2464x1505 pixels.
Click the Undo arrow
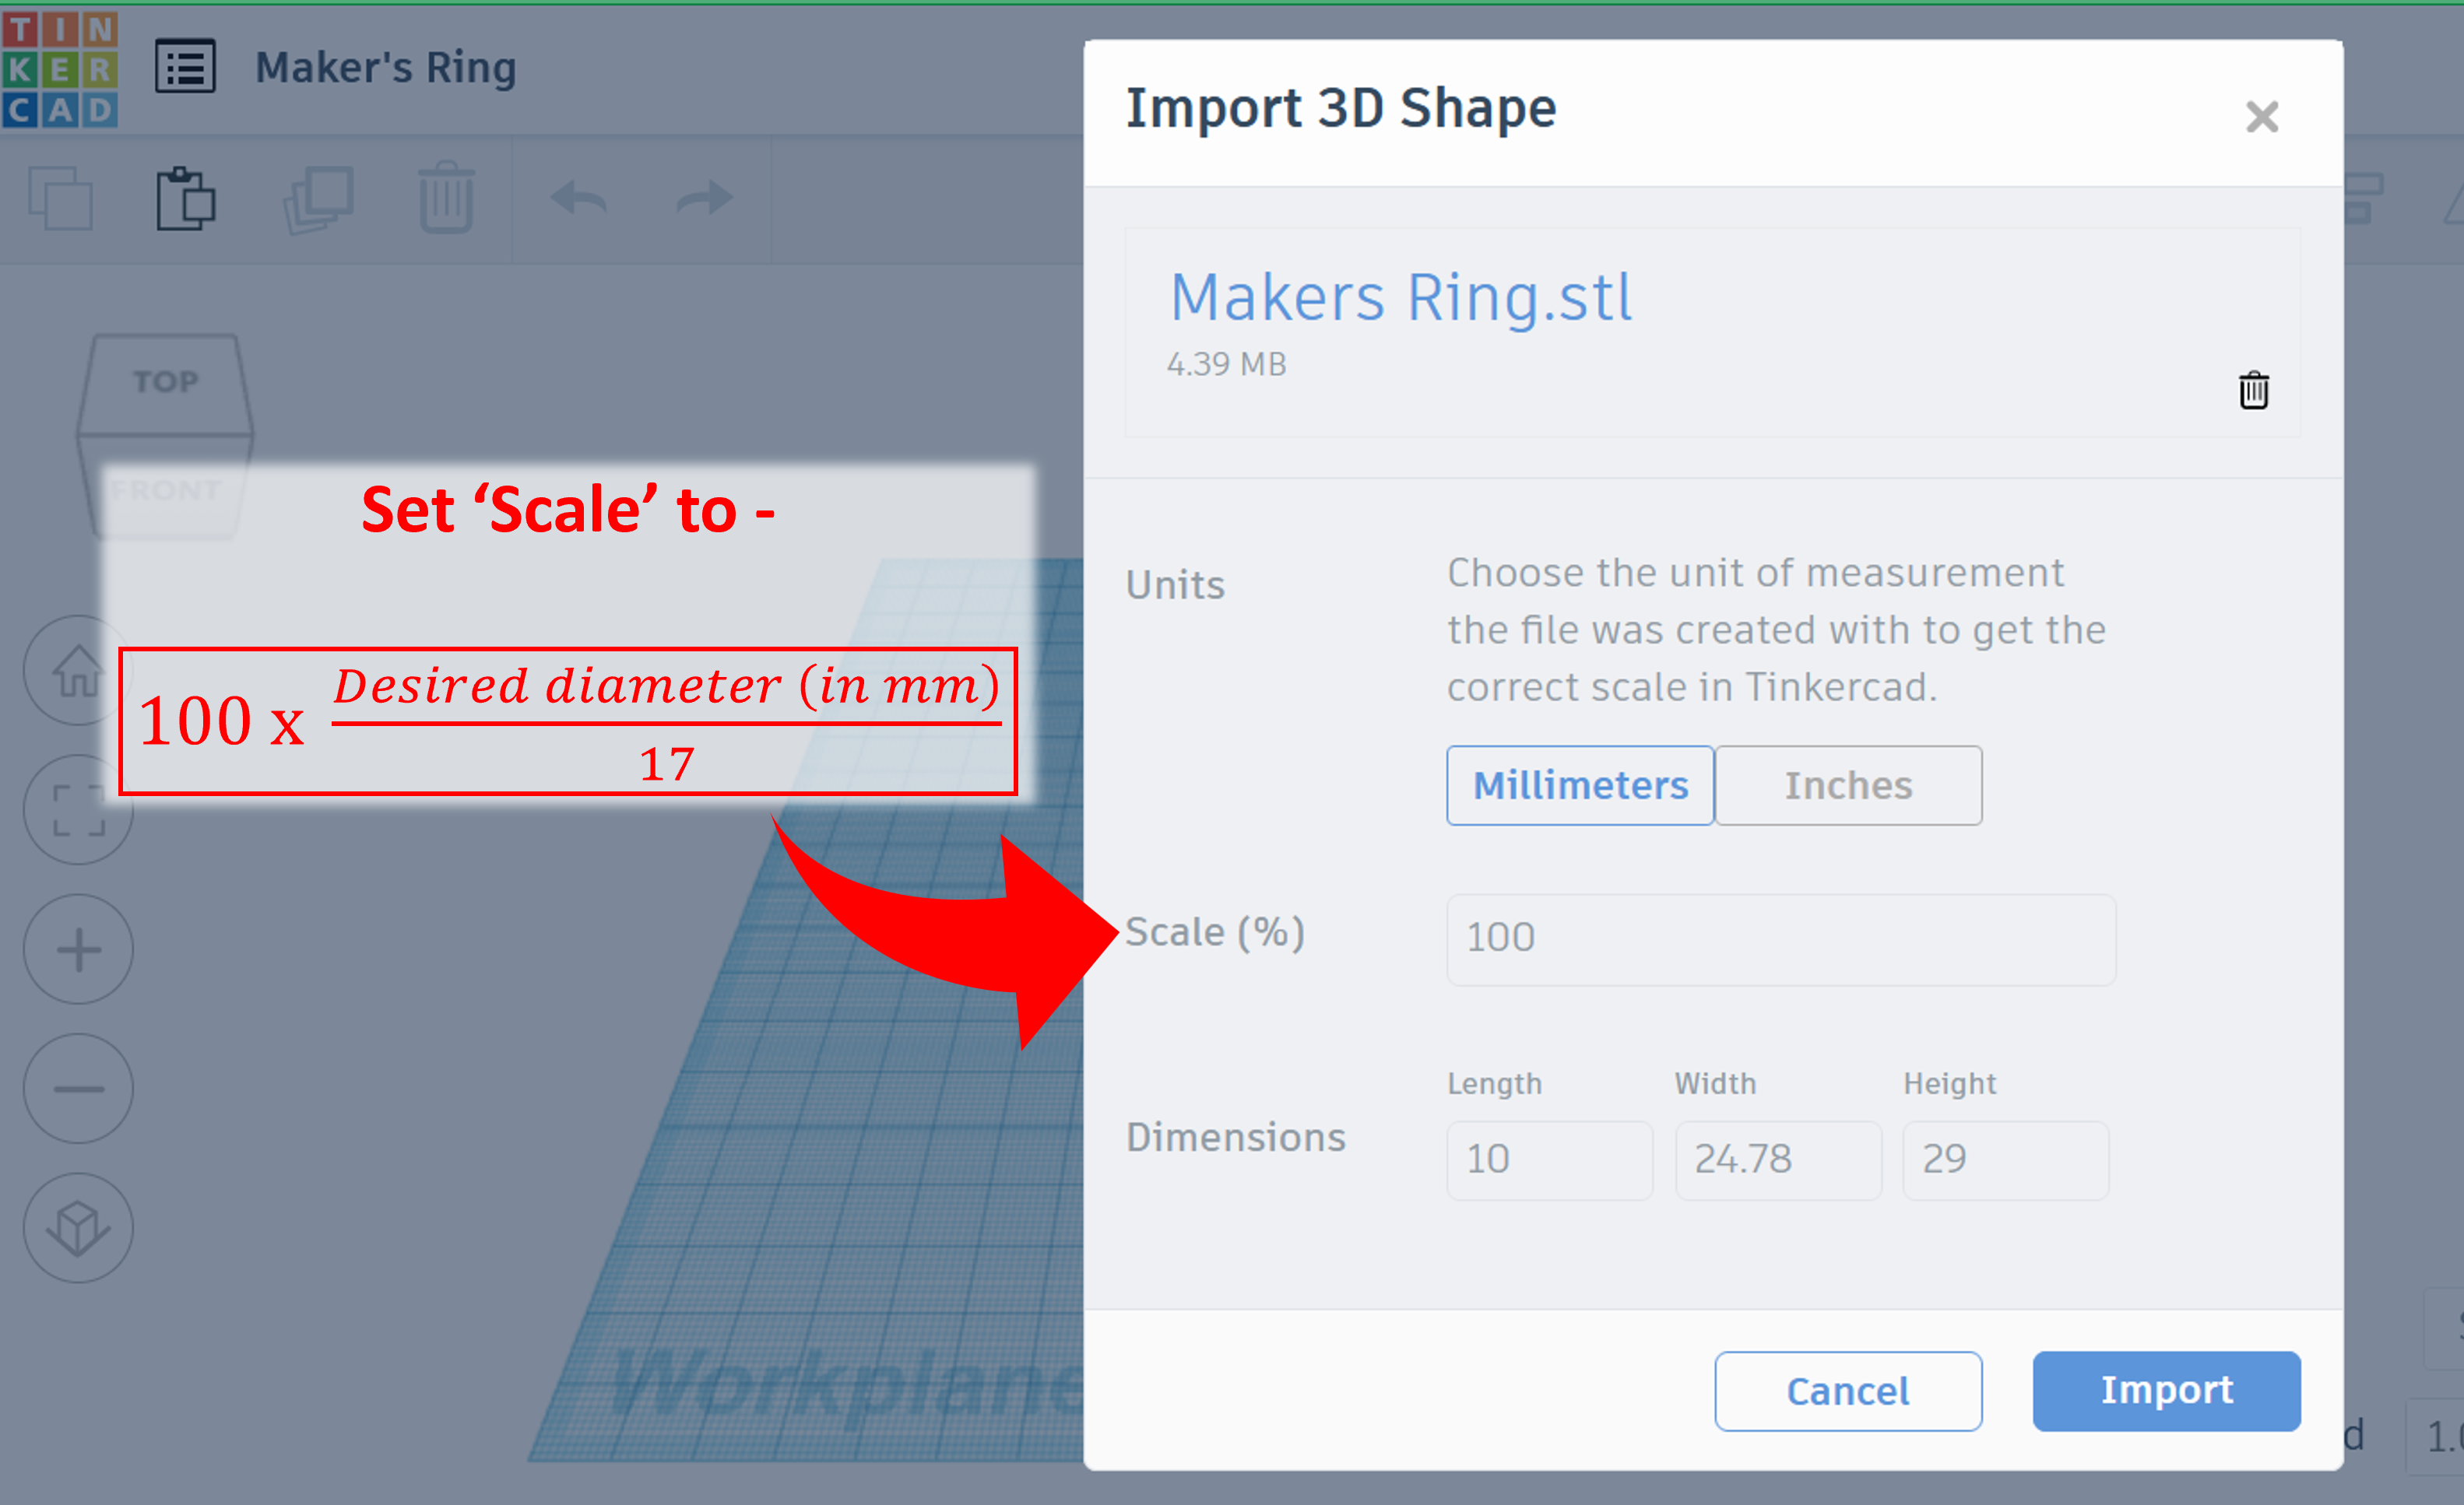(578, 198)
